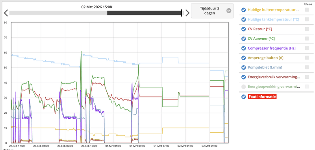Uncheck Huidige buitentemperatuur series

tap(243, 10)
